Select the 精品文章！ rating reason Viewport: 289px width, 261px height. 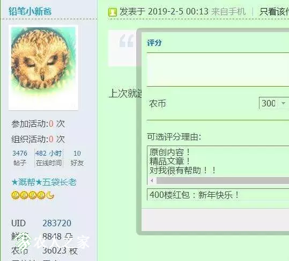(169, 161)
